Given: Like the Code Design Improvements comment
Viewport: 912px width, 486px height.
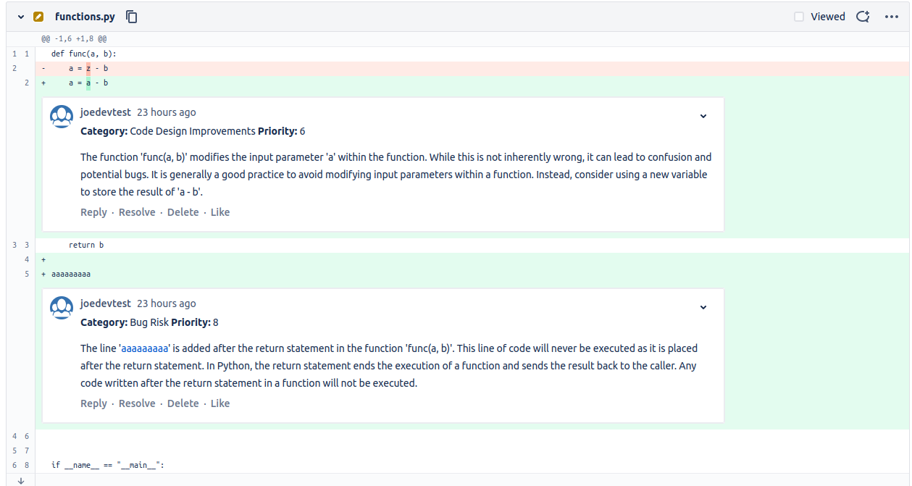Looking at the screenshot, I should pyautogui.click(x=220, y=211).
